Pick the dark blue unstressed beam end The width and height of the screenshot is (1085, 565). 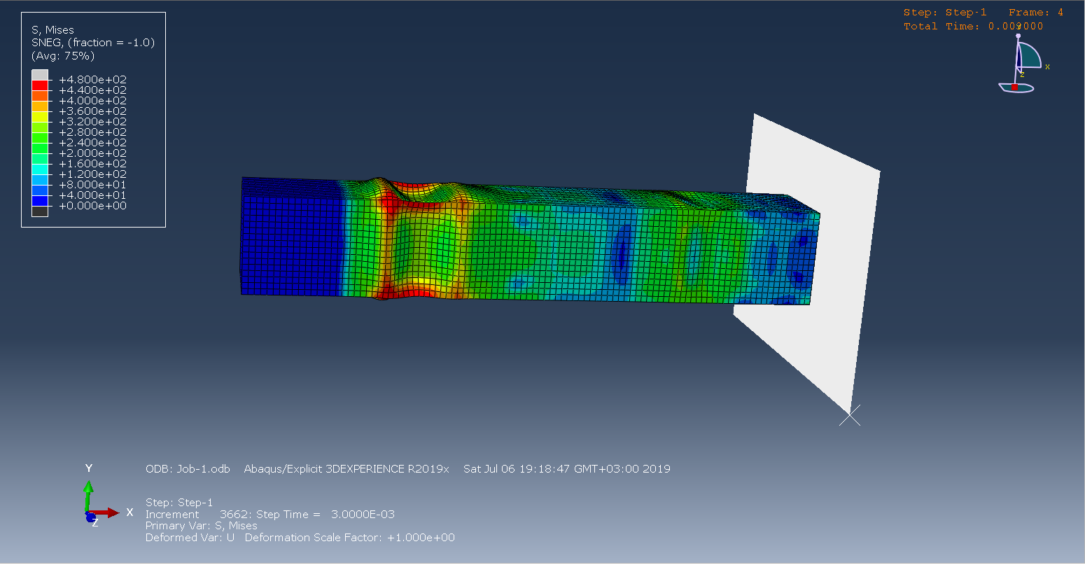[x=290, y=237]
